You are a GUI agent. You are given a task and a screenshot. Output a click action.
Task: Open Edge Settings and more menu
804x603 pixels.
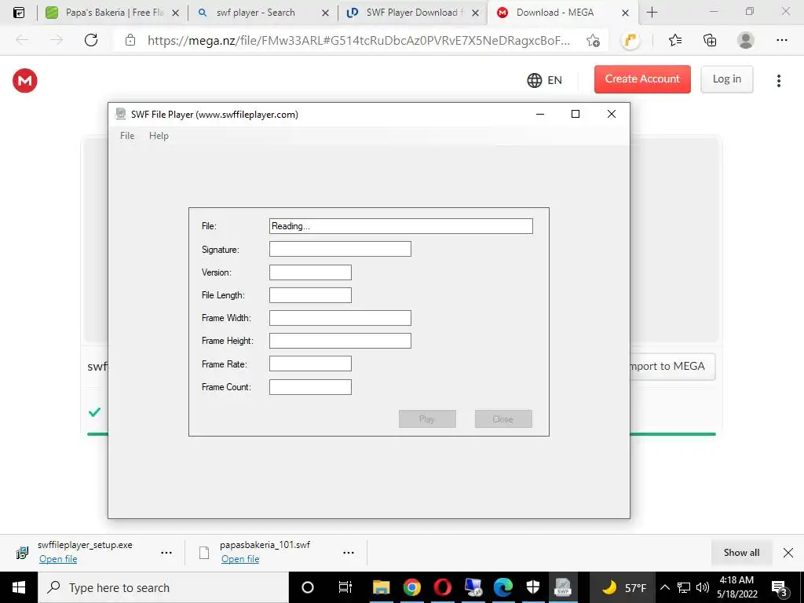(x=781, y=40)
